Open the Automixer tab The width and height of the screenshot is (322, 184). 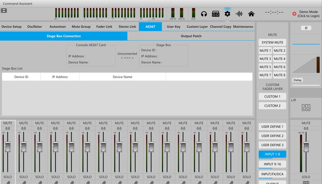(x=58, y=26)
